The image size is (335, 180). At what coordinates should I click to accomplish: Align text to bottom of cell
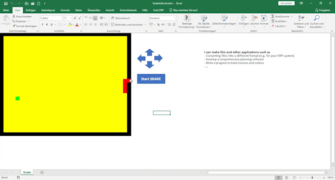point(95,18)
